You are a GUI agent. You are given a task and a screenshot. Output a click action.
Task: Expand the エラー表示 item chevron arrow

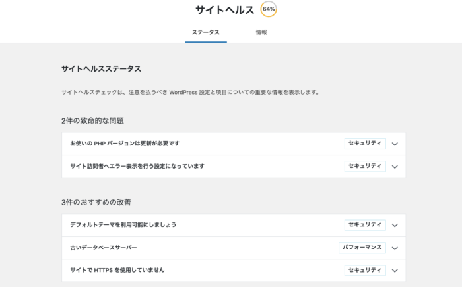click(x=395, y=167)
